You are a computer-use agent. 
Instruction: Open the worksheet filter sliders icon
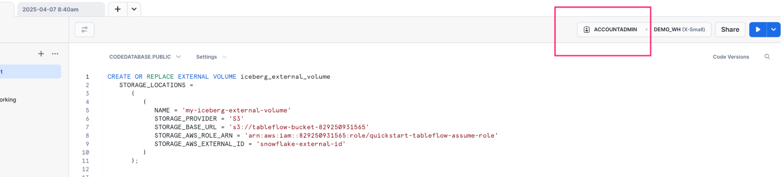coord(84,30)
